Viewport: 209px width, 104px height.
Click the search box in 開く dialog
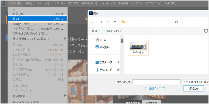click(x=196, y=22)
